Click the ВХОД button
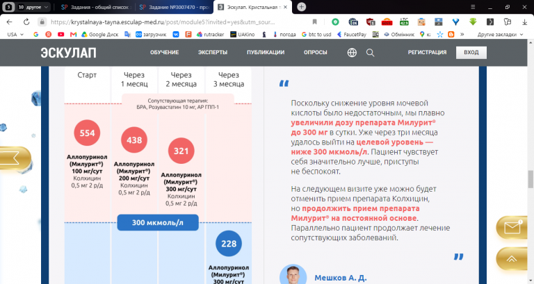534x284 pixels. [x=471, y=52]
